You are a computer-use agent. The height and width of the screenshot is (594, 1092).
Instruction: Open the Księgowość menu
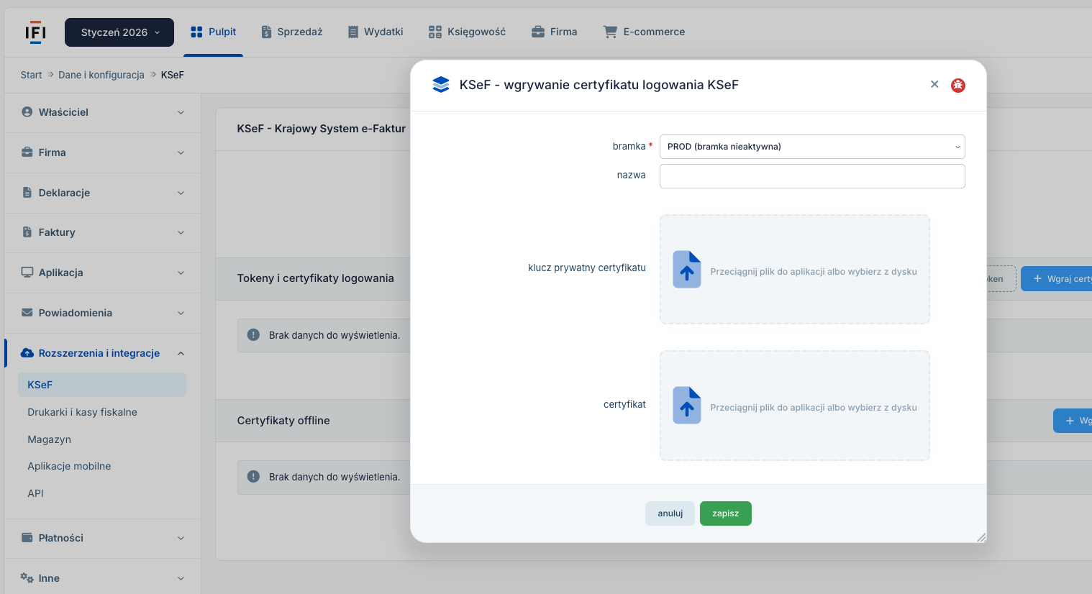click(467, 32)
